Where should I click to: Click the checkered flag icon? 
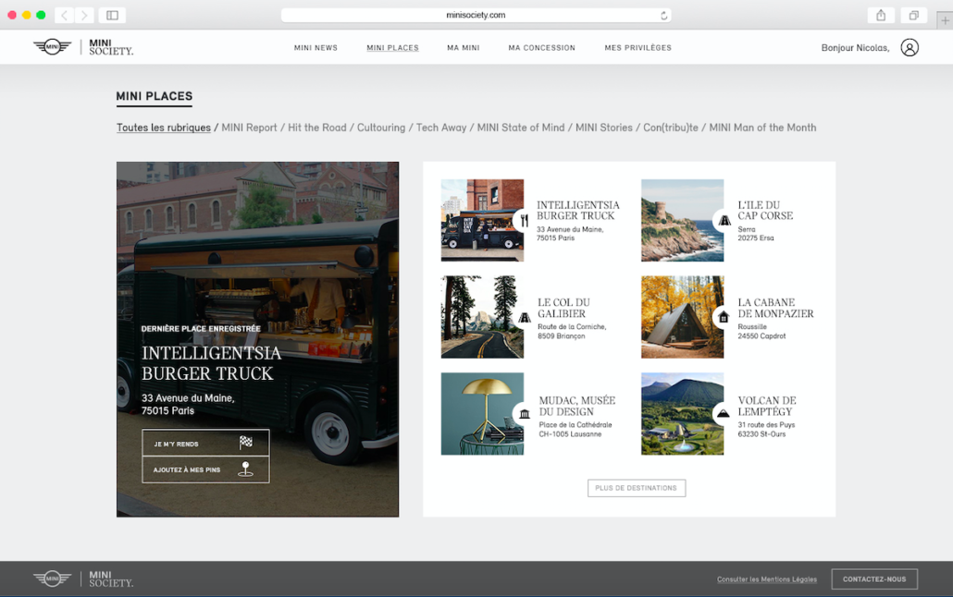tap(245, 442)
